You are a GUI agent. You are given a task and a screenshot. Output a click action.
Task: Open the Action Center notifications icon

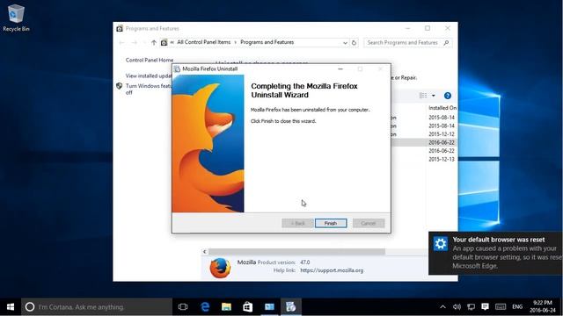coord(485,306)
